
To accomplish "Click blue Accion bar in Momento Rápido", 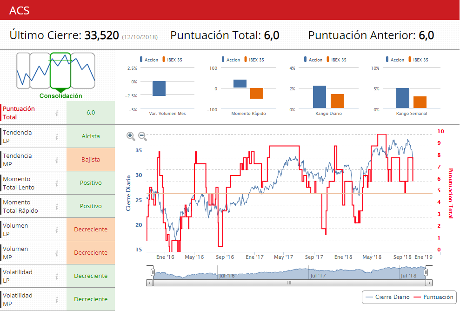I will pos(240,84).
